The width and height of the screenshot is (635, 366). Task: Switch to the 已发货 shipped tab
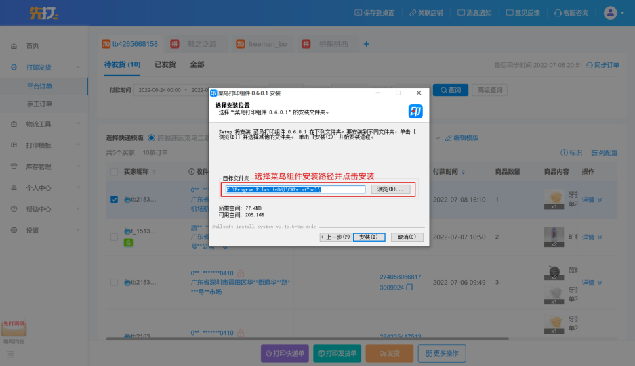[x=165, y=64]
